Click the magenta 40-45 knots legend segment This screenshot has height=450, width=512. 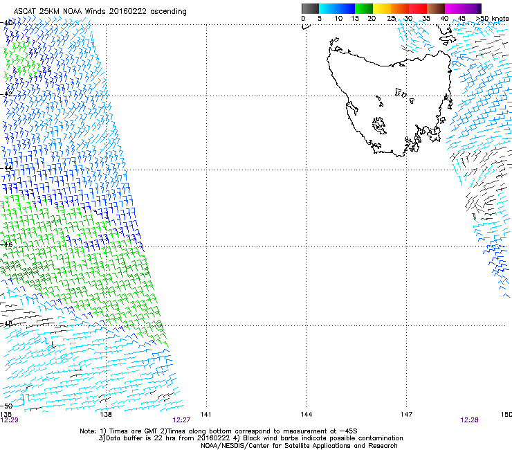point(454,8)
